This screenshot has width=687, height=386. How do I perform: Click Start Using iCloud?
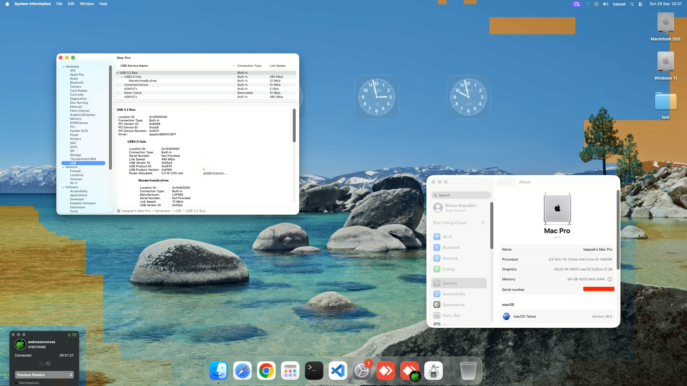[449, 222]
